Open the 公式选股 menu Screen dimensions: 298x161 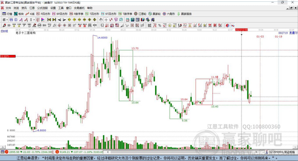point(42,8)
